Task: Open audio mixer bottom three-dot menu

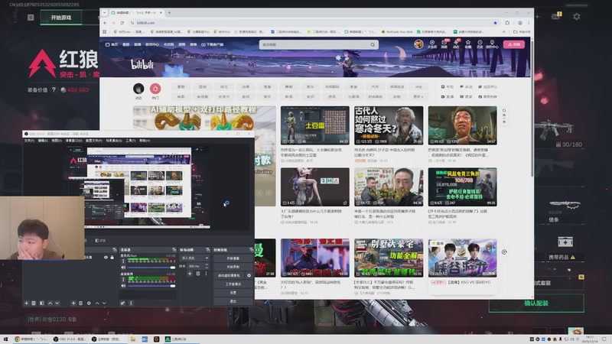Action: tap(131, 303)
